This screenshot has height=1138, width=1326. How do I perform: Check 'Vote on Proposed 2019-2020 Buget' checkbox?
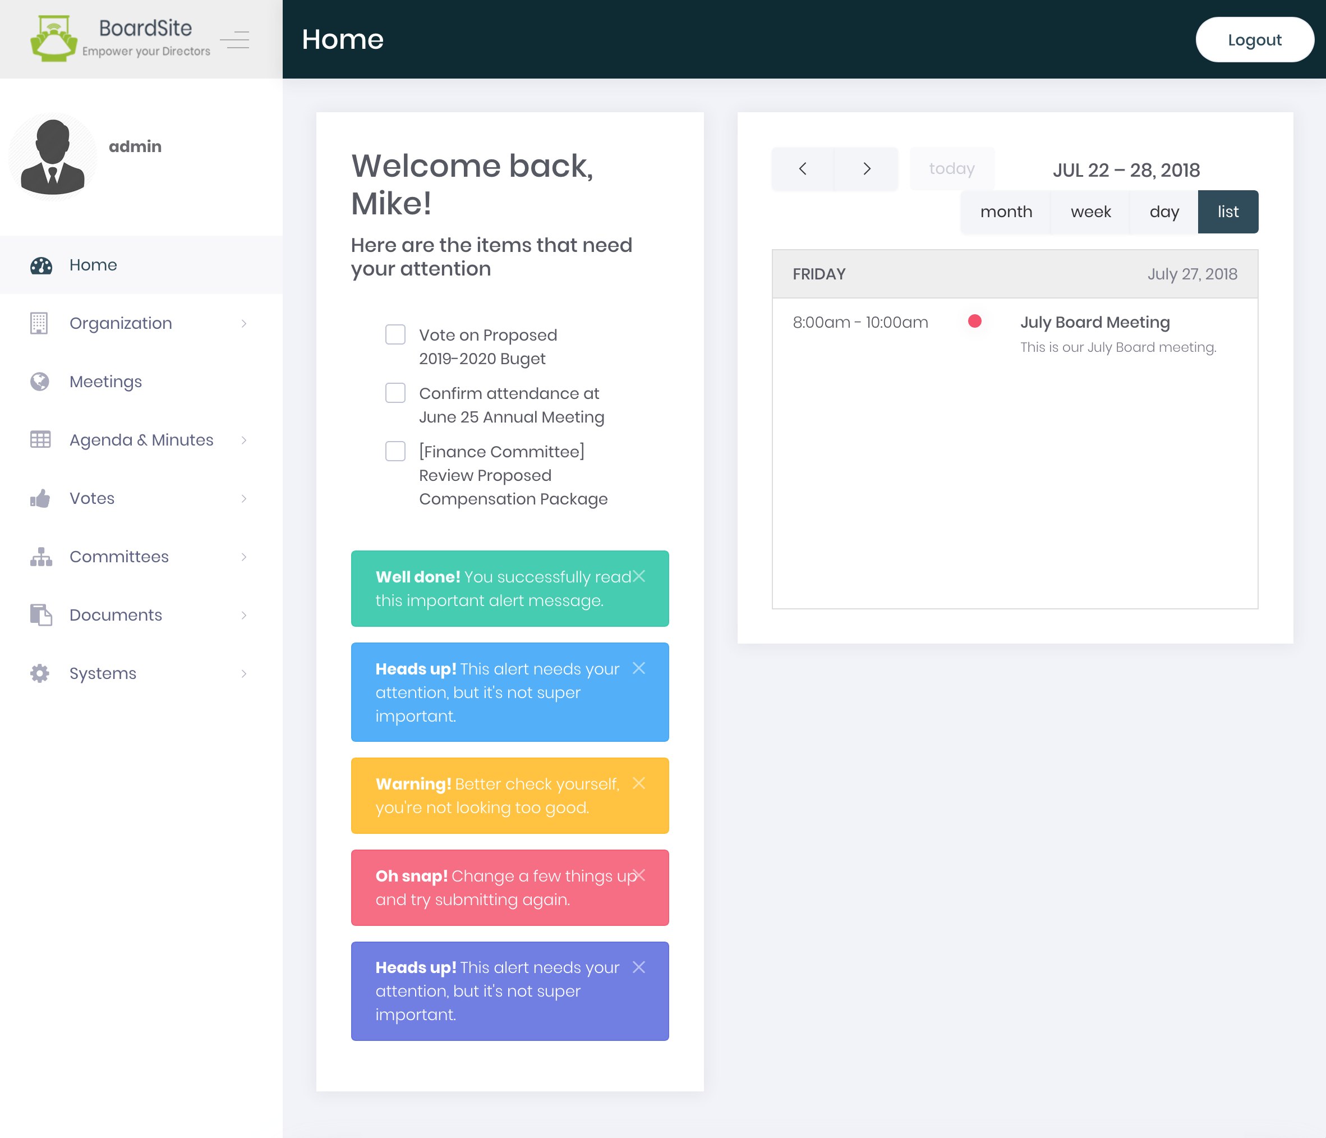click(x=395, y=335)
